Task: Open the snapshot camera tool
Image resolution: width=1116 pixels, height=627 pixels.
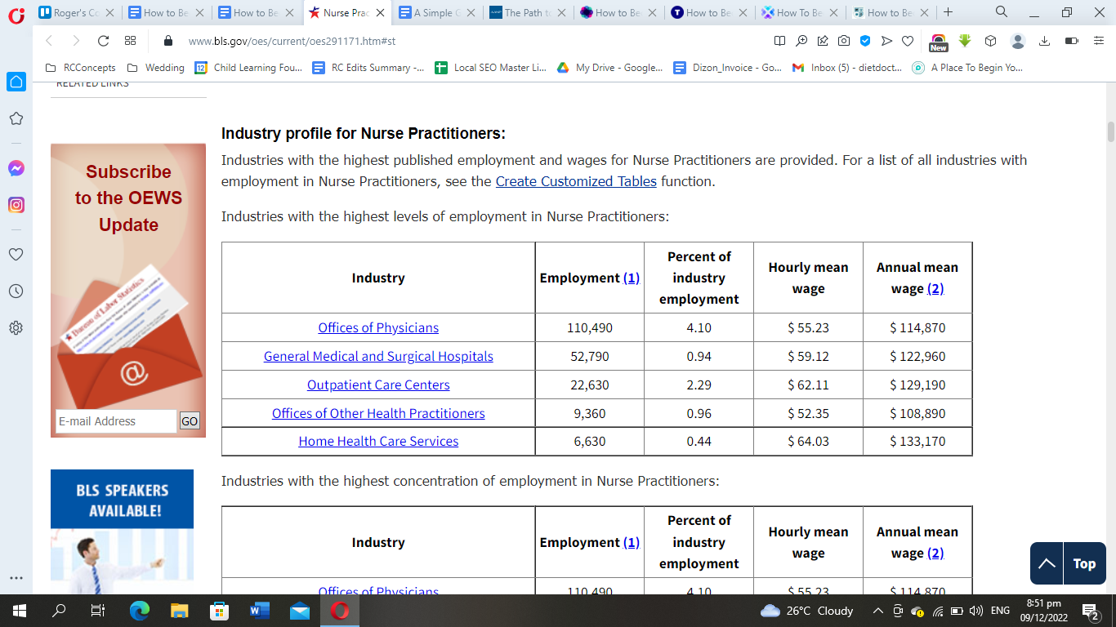Action: coord(844,41)
